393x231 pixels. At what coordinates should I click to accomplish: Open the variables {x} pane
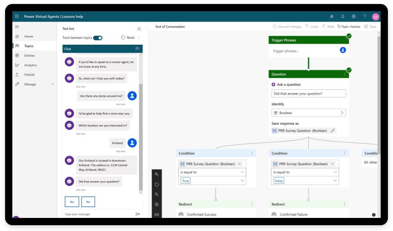(x=157, y=214)
